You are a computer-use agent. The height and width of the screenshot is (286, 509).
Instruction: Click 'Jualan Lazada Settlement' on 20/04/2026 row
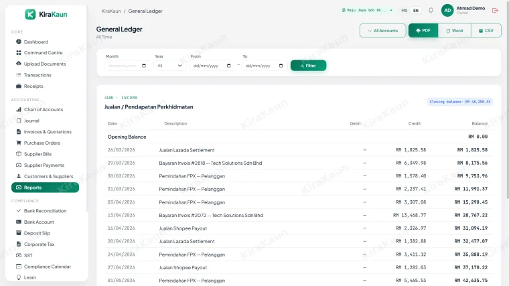(187, 241)
